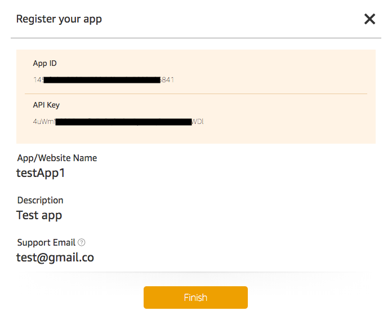Click the Support Email help icon

click(x=82, y=243)
